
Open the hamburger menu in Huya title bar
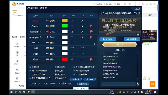(x=143, y=4)
